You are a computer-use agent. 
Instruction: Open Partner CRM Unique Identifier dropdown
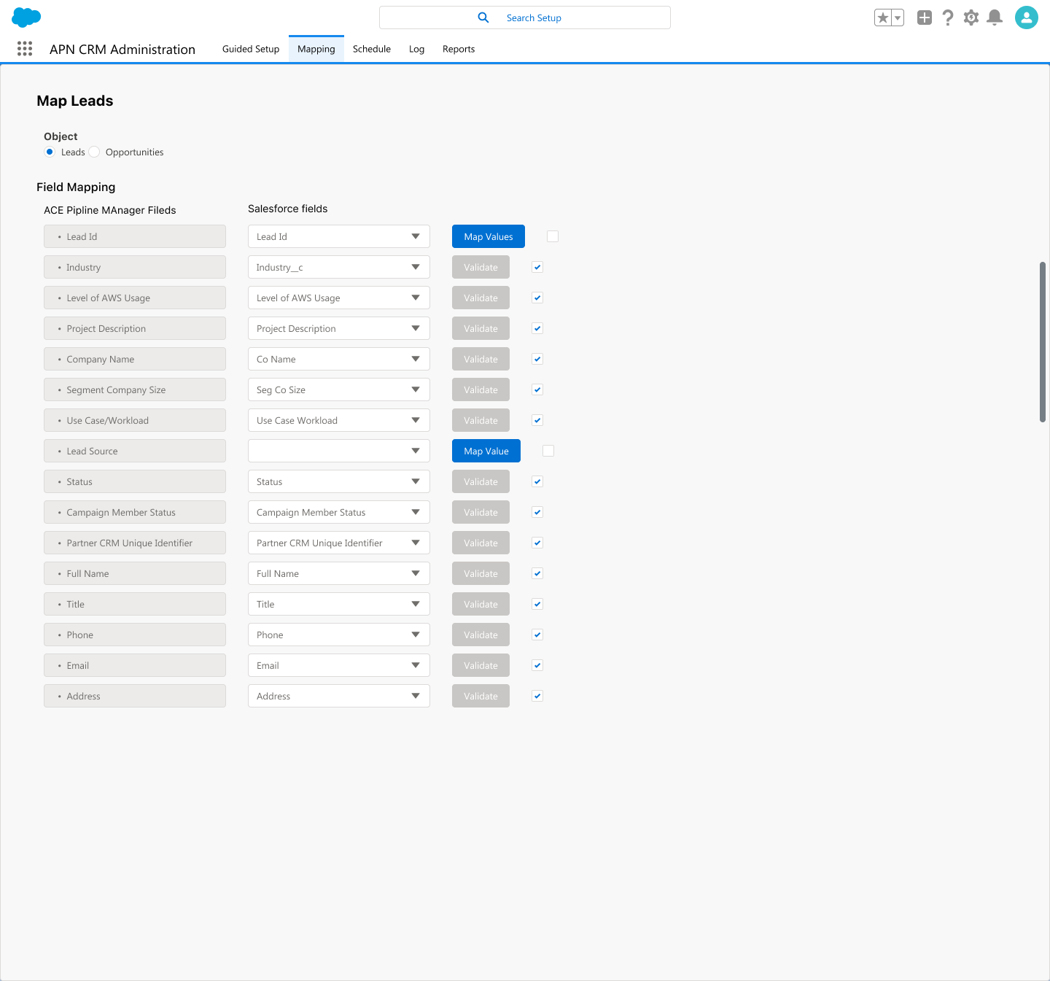(x=339, y=543)
